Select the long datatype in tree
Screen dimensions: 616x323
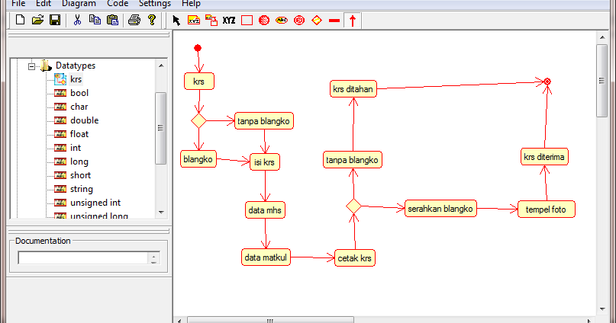click(x=79, y=161)
